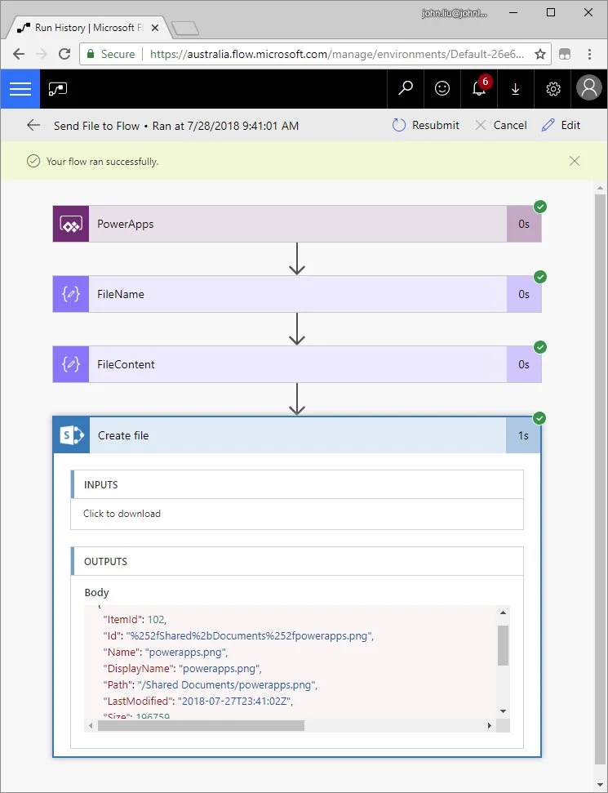Open the user account avatar
The image size is (608, 793).
click(588, 89)
